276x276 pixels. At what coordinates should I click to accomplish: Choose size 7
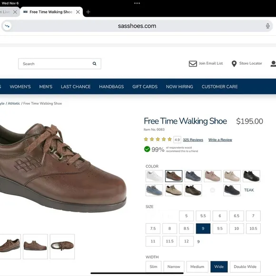253,216
